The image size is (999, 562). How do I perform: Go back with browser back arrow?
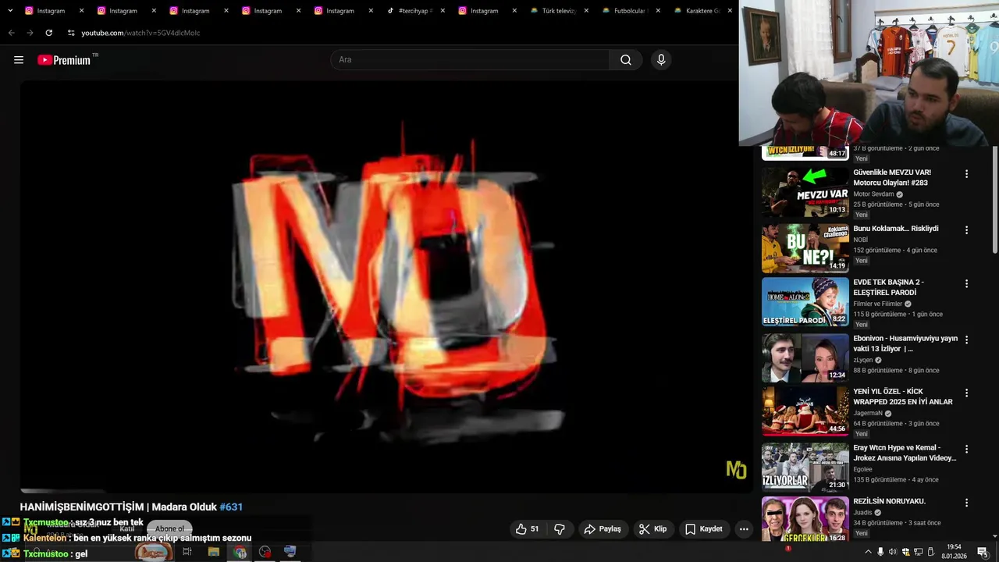click(x=11, y=33)
